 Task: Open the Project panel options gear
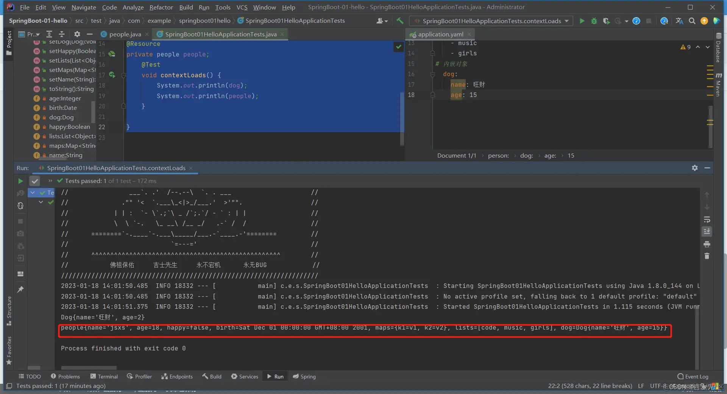pos(77,34)
